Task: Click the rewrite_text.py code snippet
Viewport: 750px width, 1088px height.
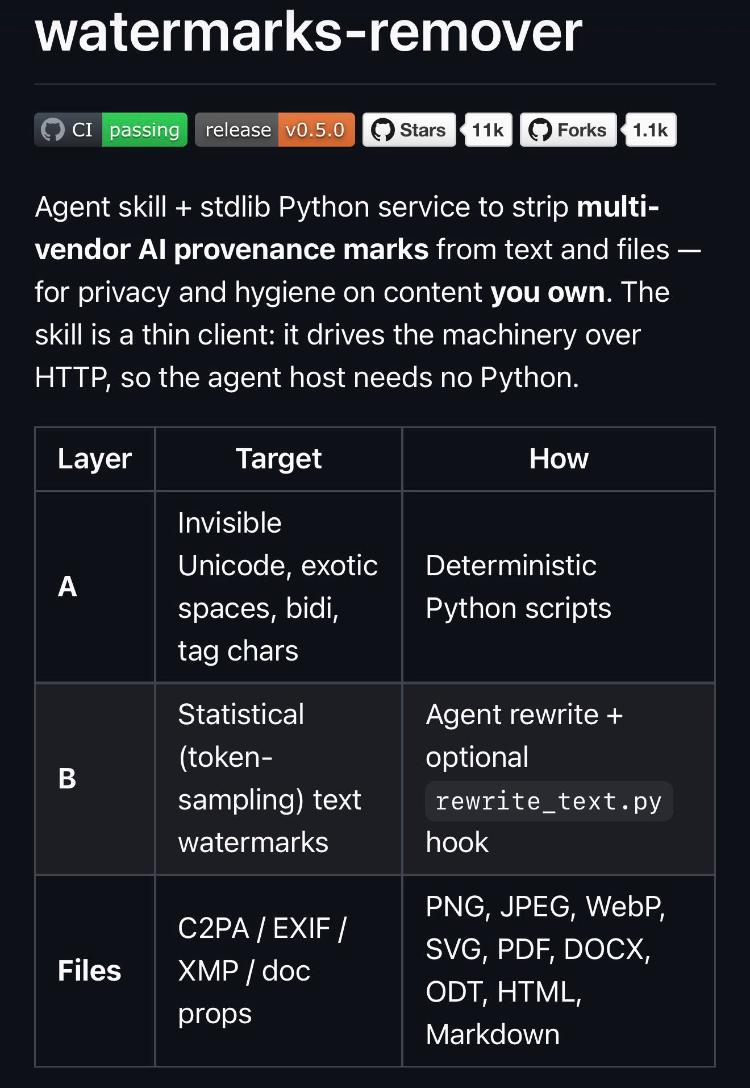Action: point(549,802)
